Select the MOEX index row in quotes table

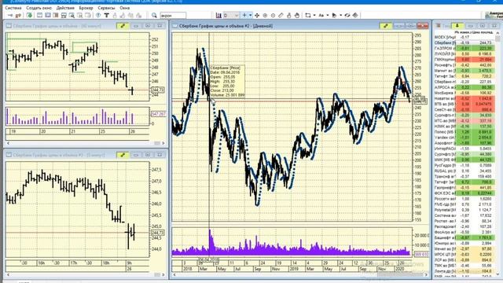pos(464,37)
